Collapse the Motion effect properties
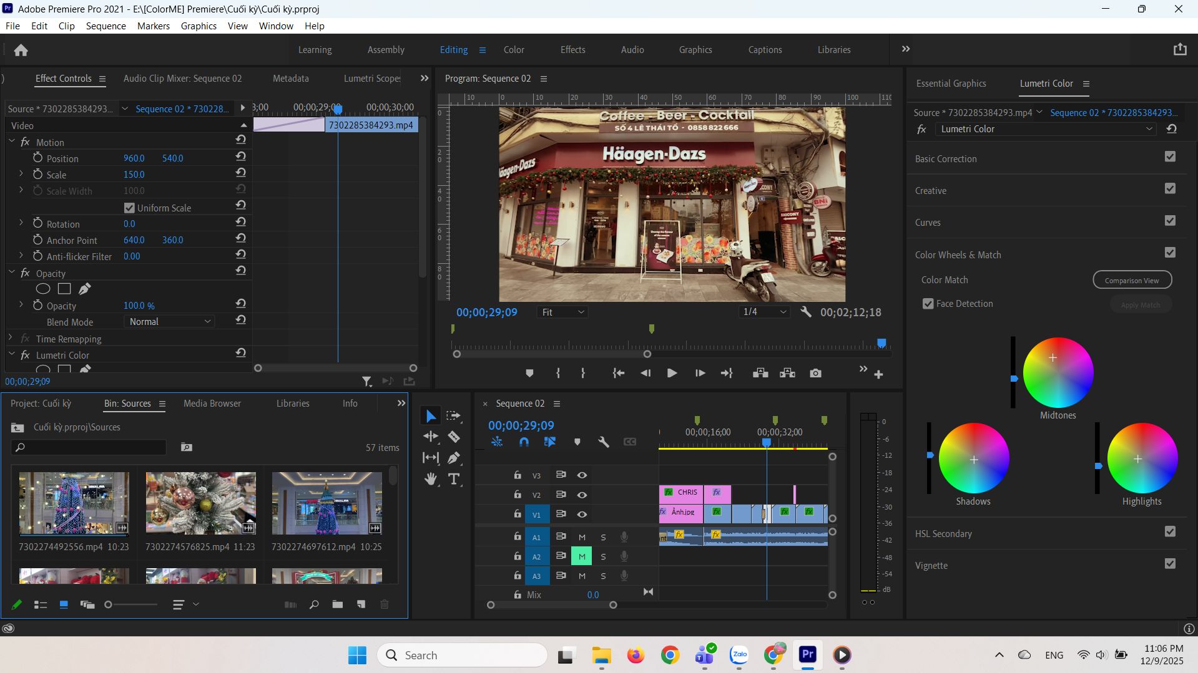Viewport: 1198px width, 673px height. click(x=11, y=142)
